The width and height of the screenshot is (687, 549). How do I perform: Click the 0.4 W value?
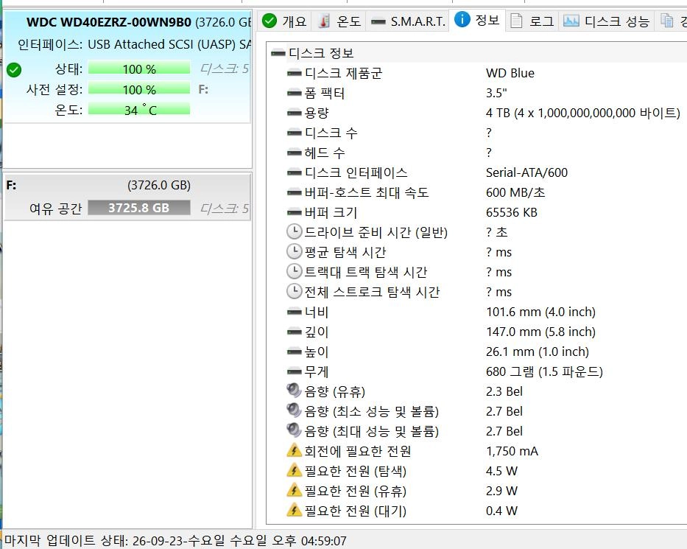tap(501, 511)
